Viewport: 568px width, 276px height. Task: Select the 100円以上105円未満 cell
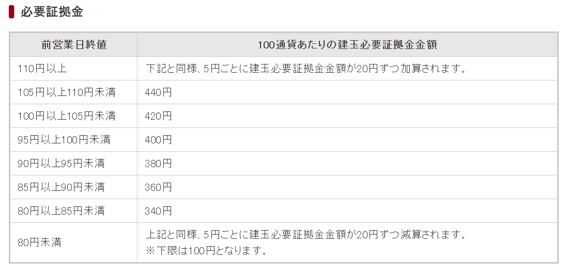click(66, 116)
